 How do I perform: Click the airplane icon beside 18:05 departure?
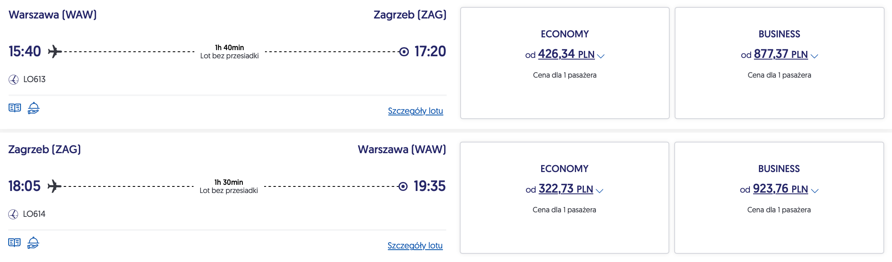[54, 186]
